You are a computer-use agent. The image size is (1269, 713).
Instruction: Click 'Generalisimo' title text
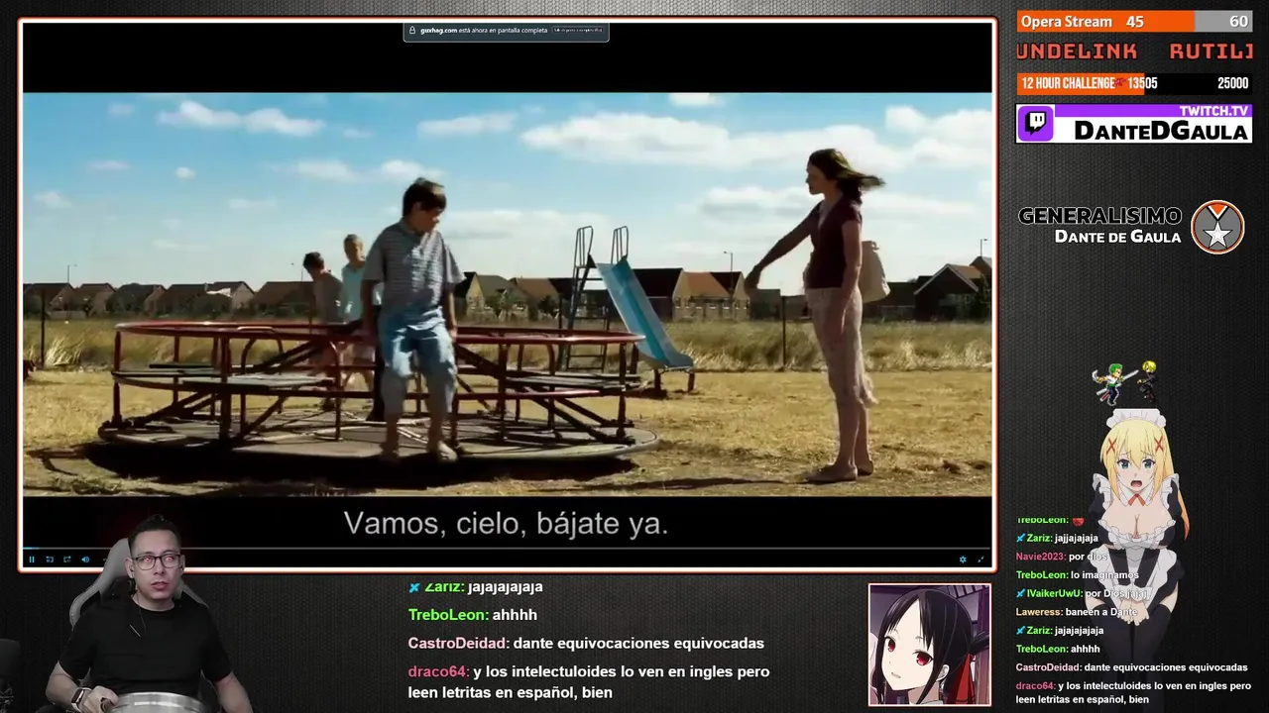point(1100,216)
